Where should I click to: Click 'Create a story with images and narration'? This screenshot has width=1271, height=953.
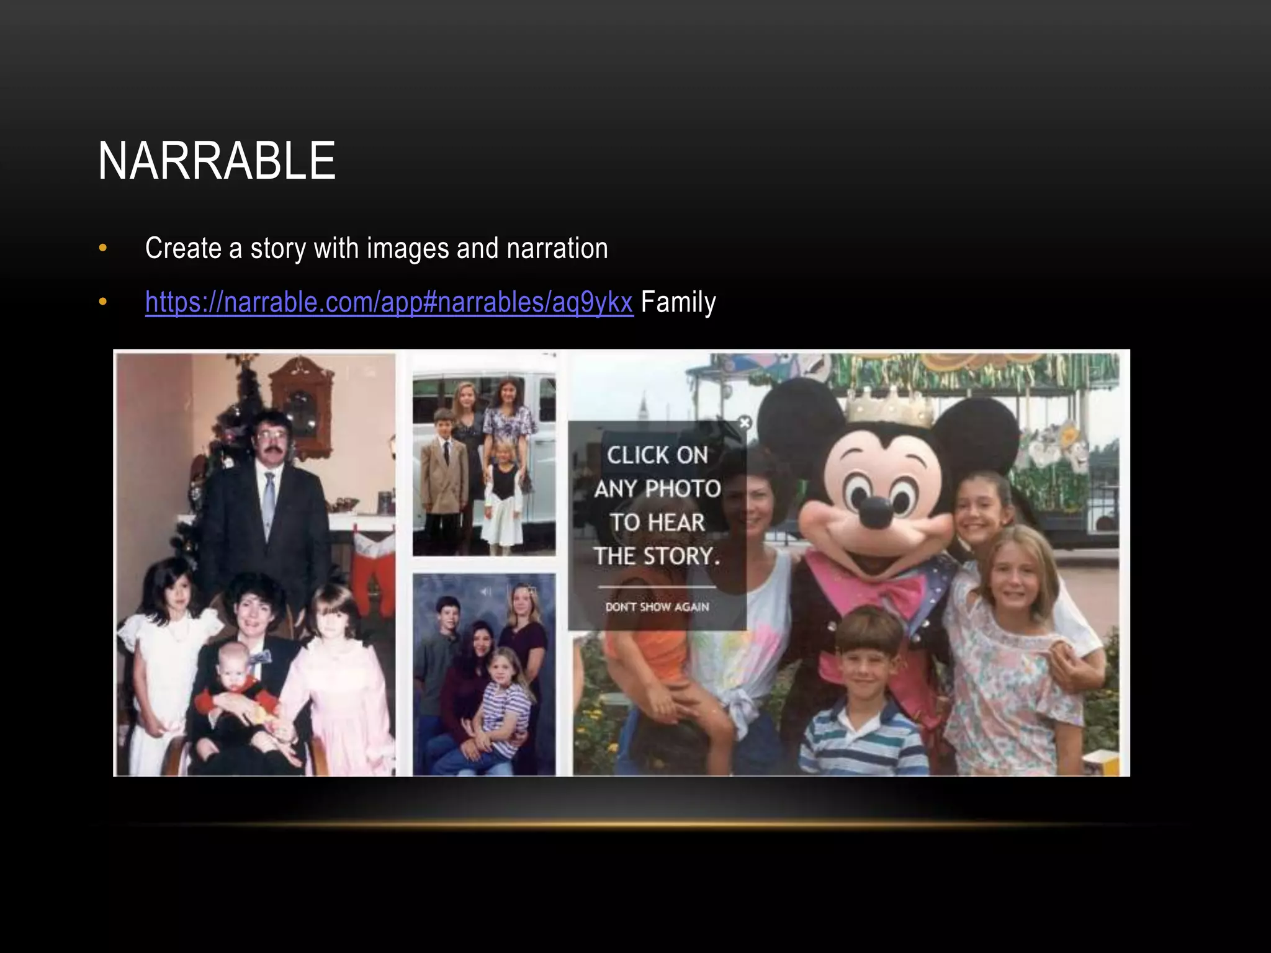pos(376,248)
